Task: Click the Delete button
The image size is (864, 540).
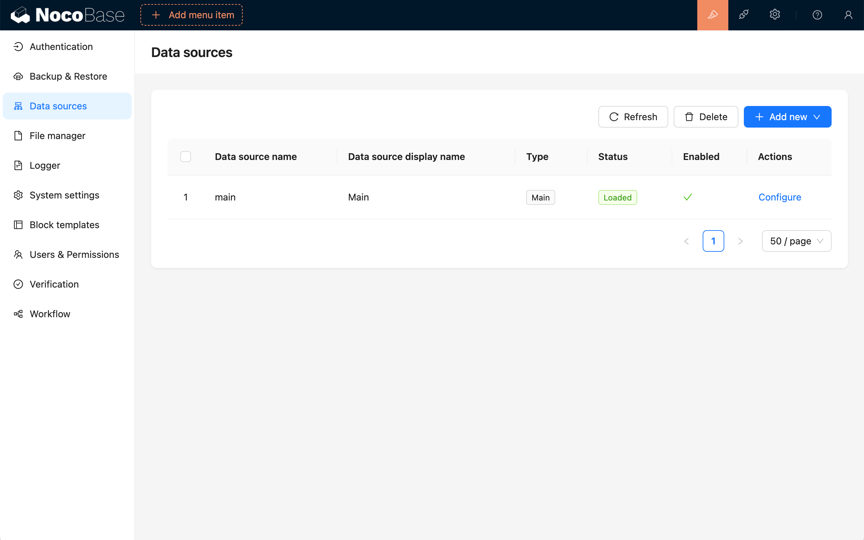Action: click(x=705, y=117)
